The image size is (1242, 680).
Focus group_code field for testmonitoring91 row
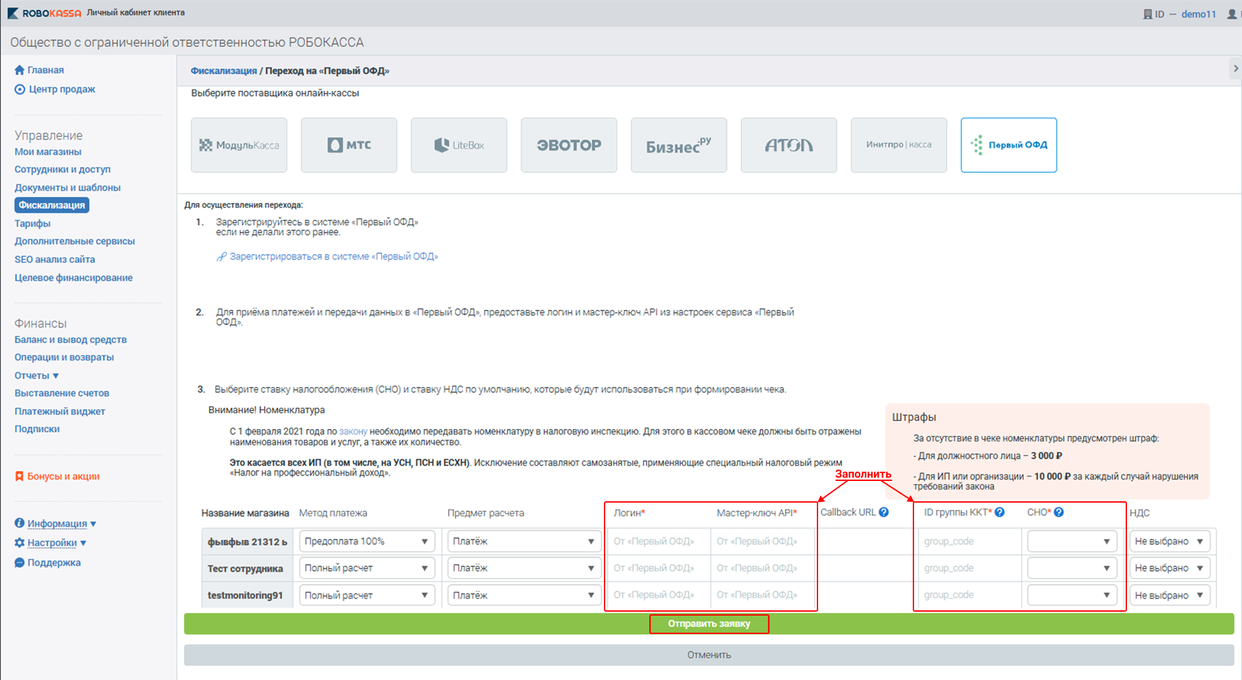[x=969, y=595]
